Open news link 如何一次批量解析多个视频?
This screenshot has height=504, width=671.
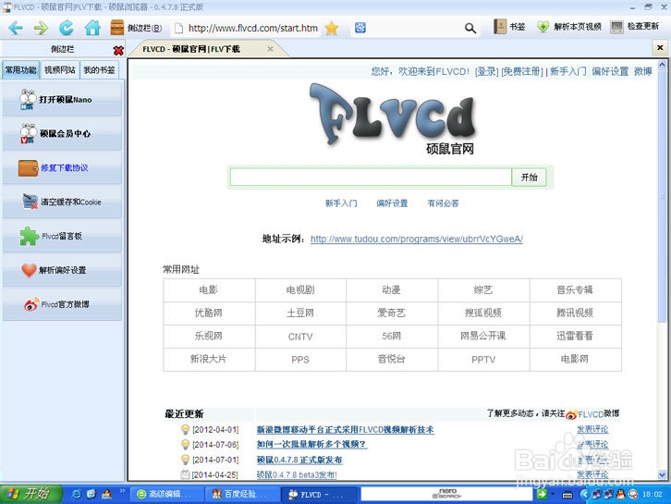[x=311, y=445]
